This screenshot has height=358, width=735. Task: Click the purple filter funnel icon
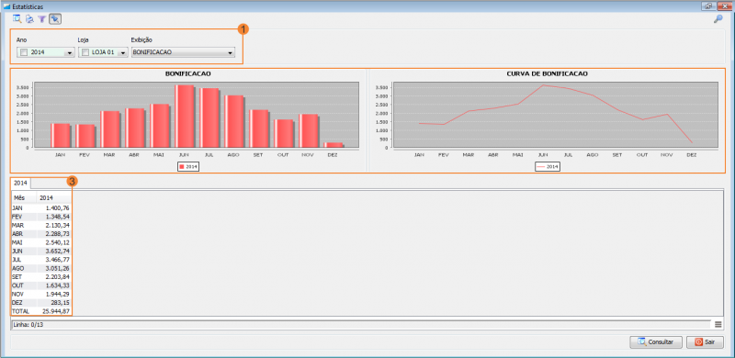point(41,19)
